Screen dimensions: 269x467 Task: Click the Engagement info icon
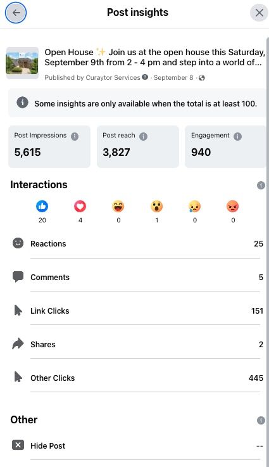pyautogui.click(x=237, y=136)
